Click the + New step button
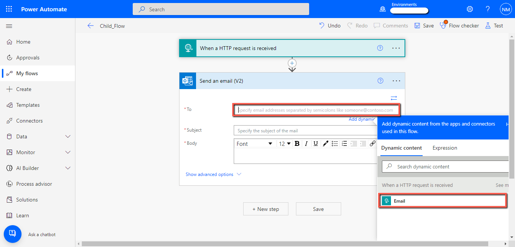 click(266, 209)
